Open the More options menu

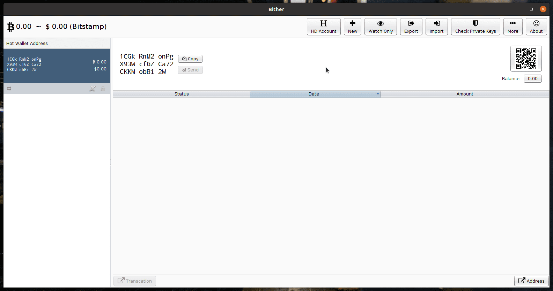click(x=513, y=27)
